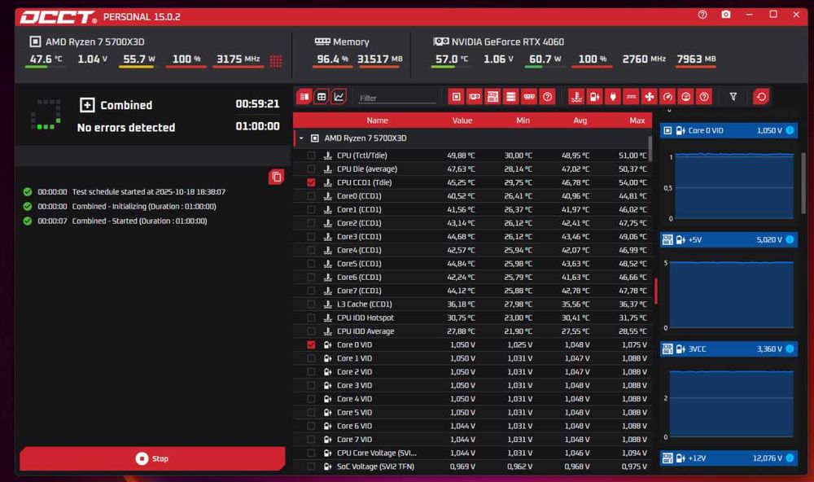The width and height of the screenshot is (814, 482).
Task: Toggle the GPU sensor filter icon
Action: click(475, 97)
